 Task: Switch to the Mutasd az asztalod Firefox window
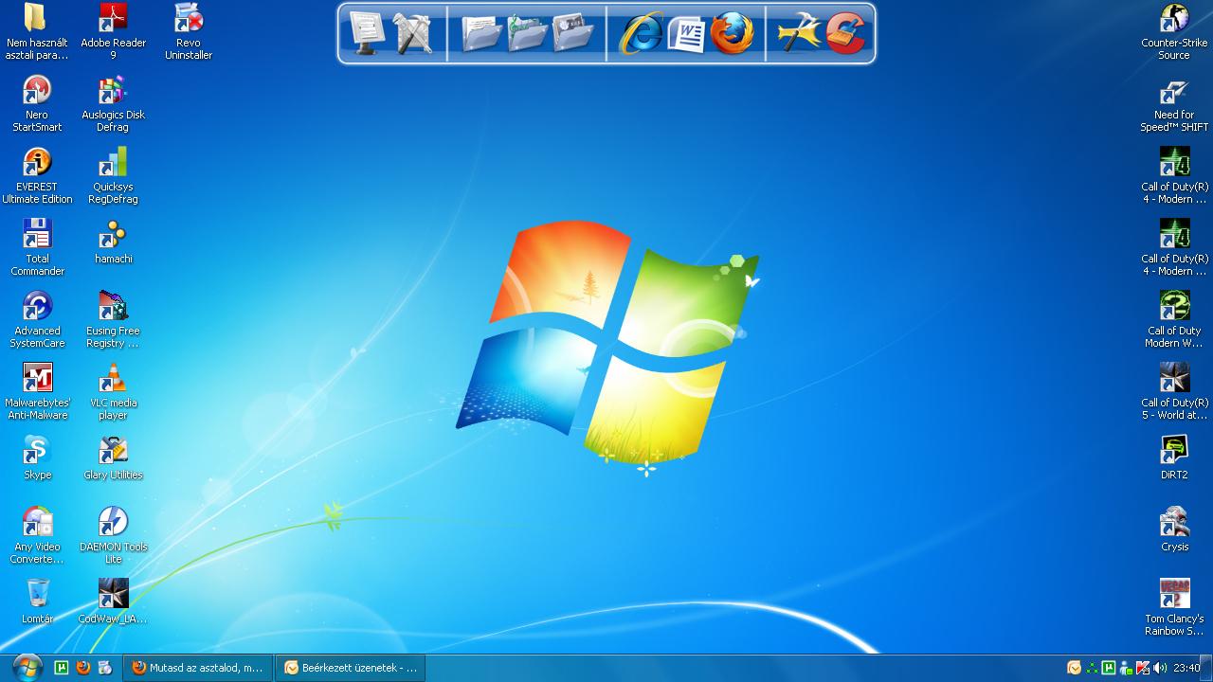coord(198,668)
